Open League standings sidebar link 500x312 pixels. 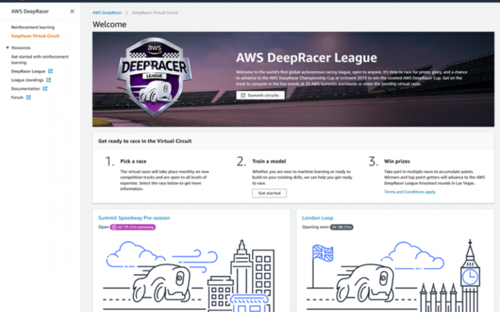[27, 80]
